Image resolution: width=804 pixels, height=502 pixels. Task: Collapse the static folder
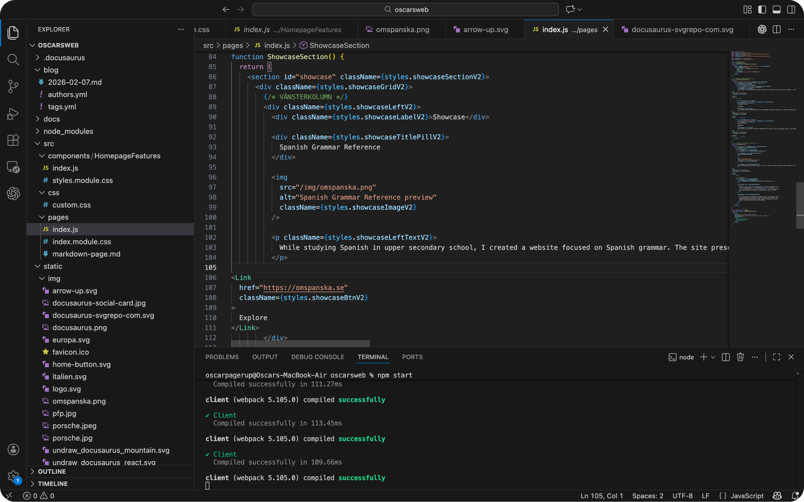(x=52, y=266)
